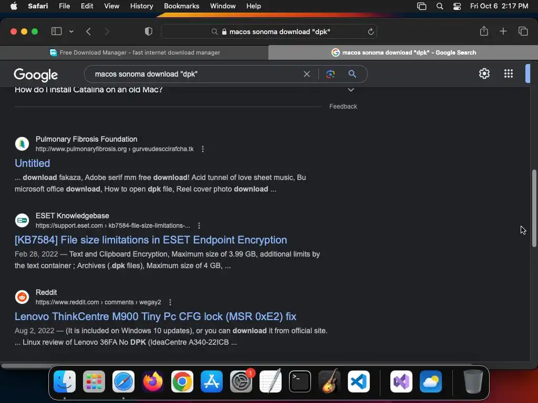This screenshot has height=403, width=538.
Task: Open the Help menu
Action: [x=254, y=6]
